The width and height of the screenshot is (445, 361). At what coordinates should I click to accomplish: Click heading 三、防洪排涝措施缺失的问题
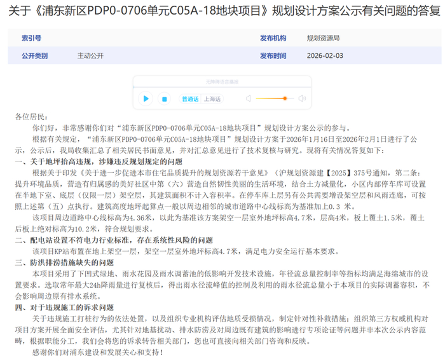[64, 262]
